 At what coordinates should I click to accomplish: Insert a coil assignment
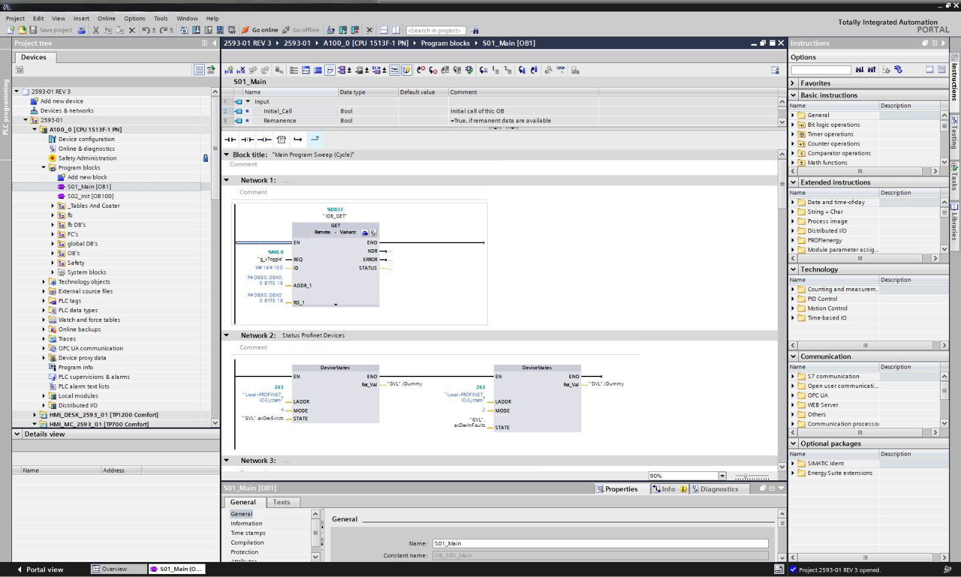[x=264, y=139]
